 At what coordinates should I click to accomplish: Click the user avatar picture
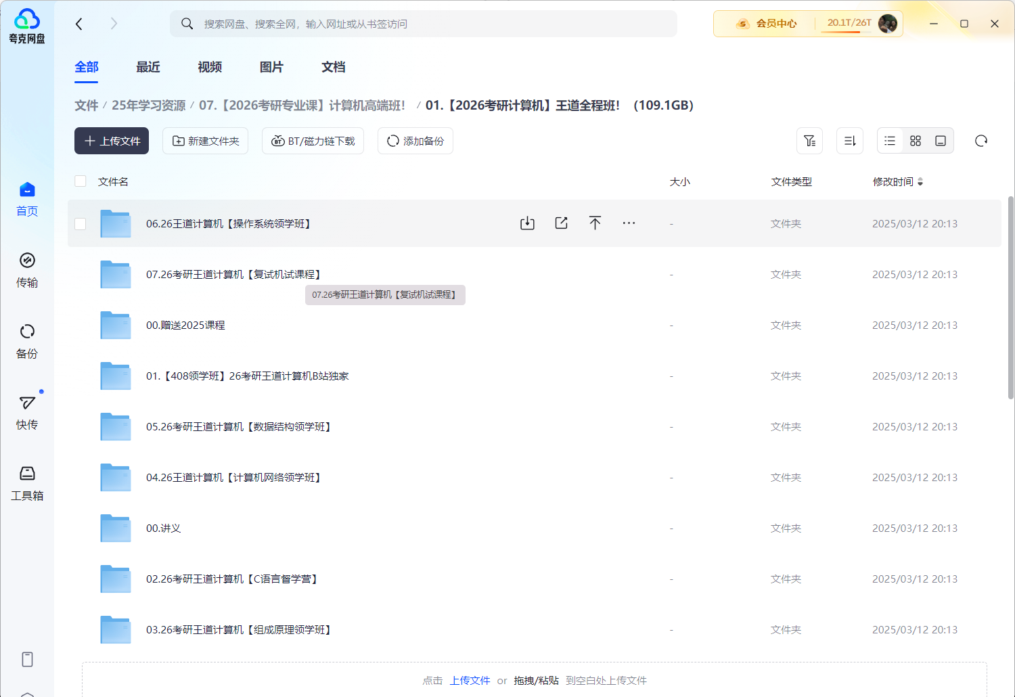[888, 24]
